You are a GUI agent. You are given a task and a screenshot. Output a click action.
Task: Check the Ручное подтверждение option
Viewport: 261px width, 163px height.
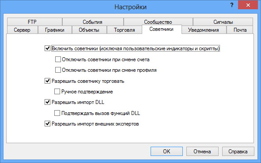(57, 92)
